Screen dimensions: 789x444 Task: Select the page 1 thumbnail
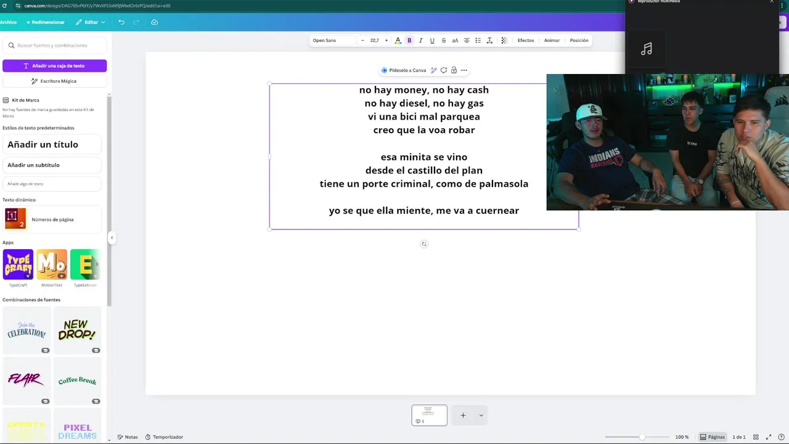pyautogui.click(x=430, y=415)
